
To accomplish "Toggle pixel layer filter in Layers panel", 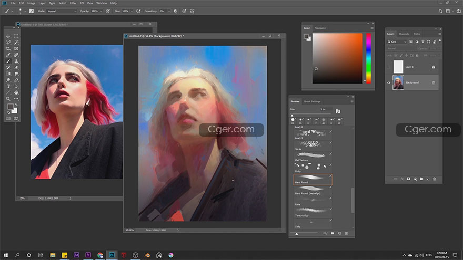I will [x=411, y=42].
